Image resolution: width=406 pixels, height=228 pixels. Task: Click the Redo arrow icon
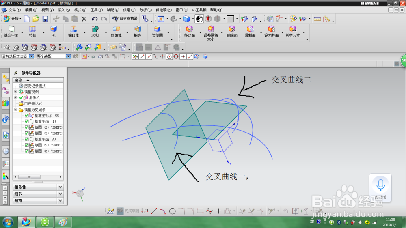[x=104, y=19]
